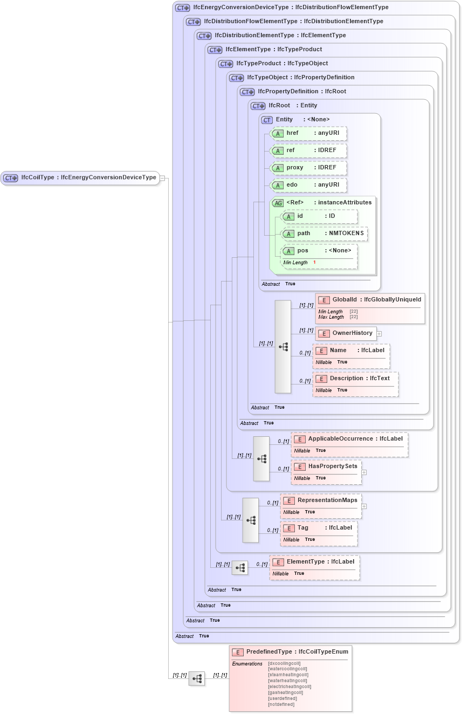The height and width of the screenshot is (714, 462).
Task: Select the E icon of OwnerHistory
Action: (x=324, y=333)
